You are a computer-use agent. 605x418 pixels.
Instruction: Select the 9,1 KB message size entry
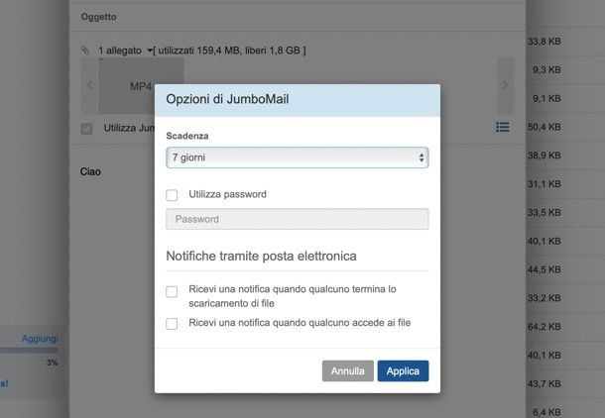546,98
